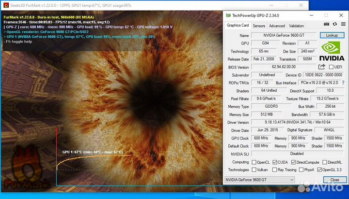Click the Close button in GPU-Z
The height and width of the screenshot is (199, 349).
point(335,180)
